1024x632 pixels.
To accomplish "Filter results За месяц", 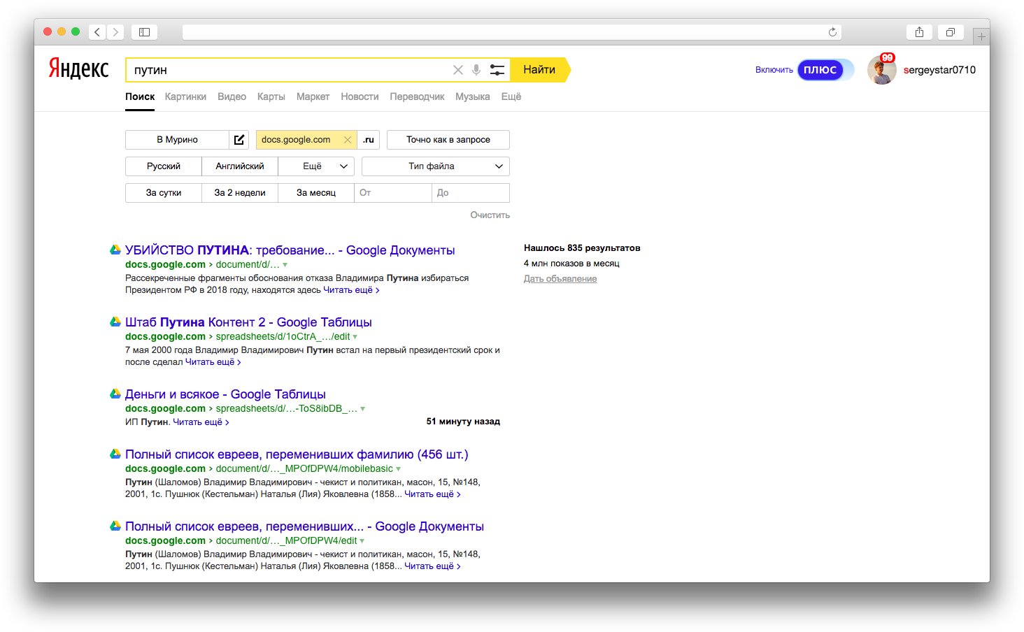I will tap(316, 193).
